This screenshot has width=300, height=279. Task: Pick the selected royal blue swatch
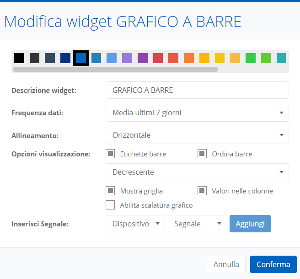81,58
